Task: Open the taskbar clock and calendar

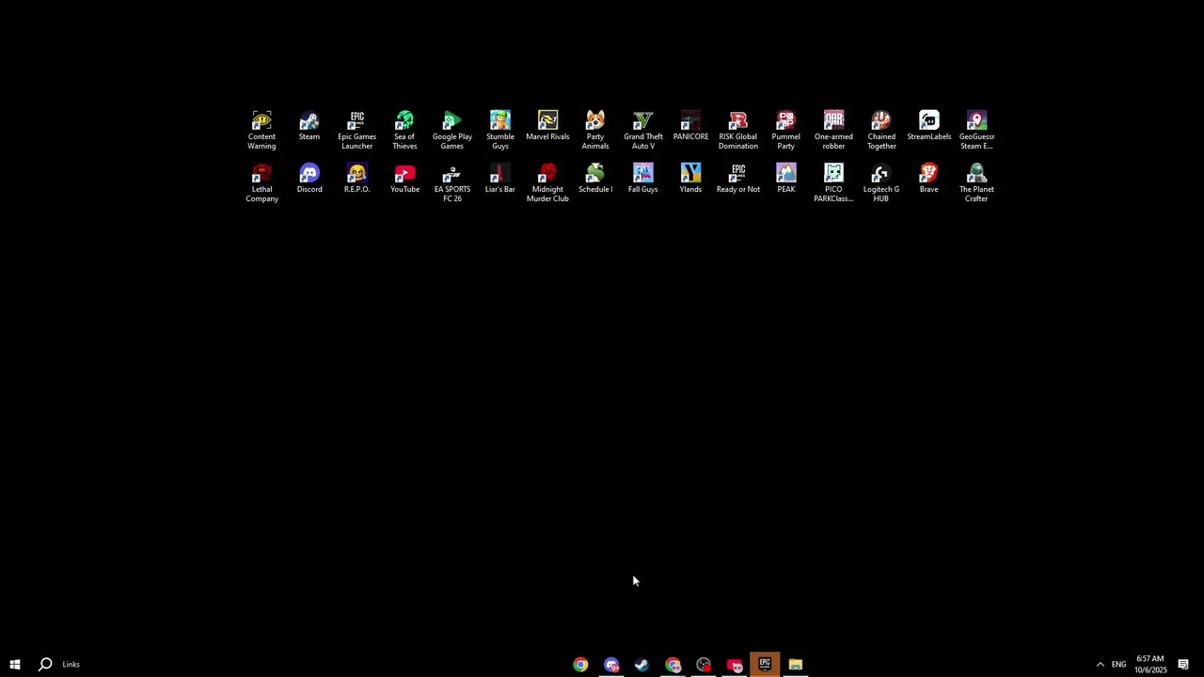Action: 1149,664
